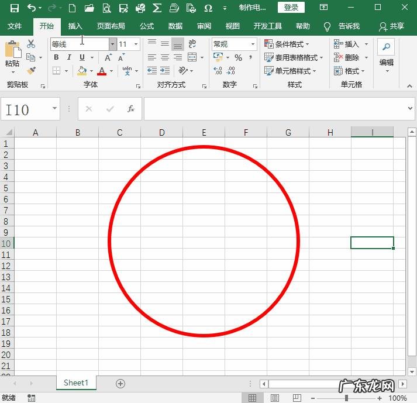Click the zoom slider handle in status bar
This screenshot has width=417, height=403.
(x=346, y=398)
